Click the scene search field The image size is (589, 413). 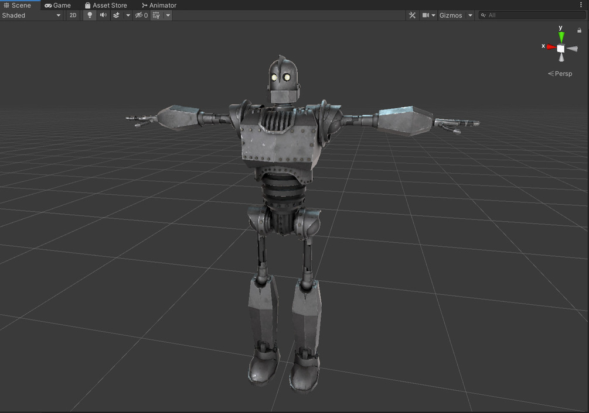(532, 15)
